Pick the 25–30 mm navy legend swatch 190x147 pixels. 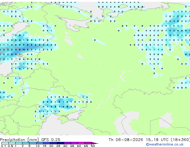(x=61, y=143)
